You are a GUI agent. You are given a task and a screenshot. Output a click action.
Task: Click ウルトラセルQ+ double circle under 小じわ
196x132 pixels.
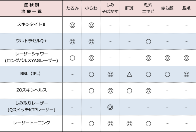point(91,41)
